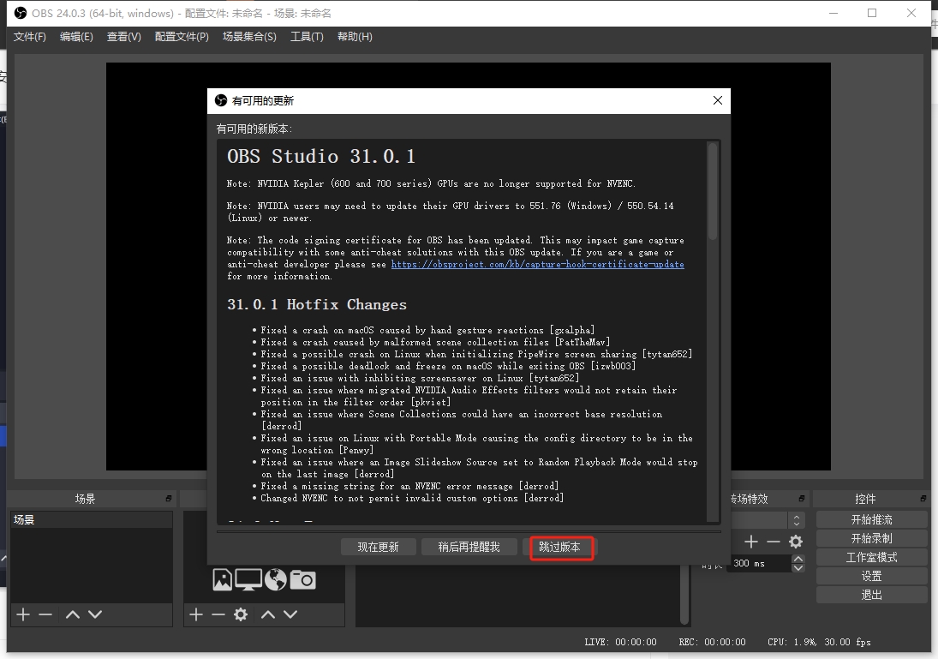Click the 跳过版本 button
Viewport: 938px width, 659px height.
click(x=560, y=547)
